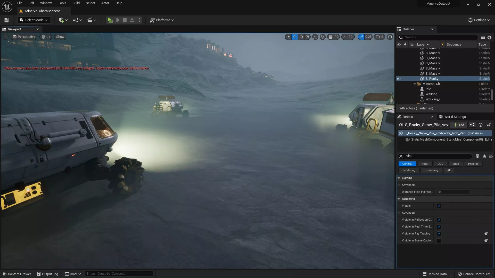Activate the rotate gizmo tool
The height and width of the screenshot is (278, 495).
coord(301,37)
